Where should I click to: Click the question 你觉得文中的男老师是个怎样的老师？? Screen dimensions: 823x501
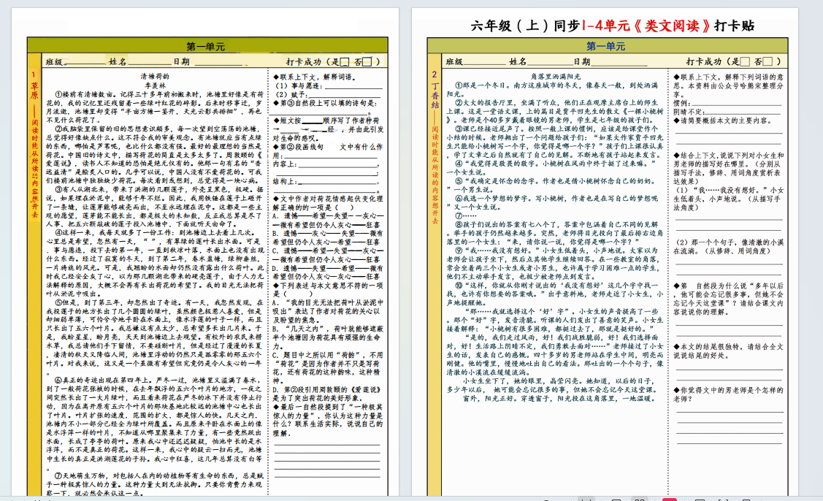[x=729, y=394]
